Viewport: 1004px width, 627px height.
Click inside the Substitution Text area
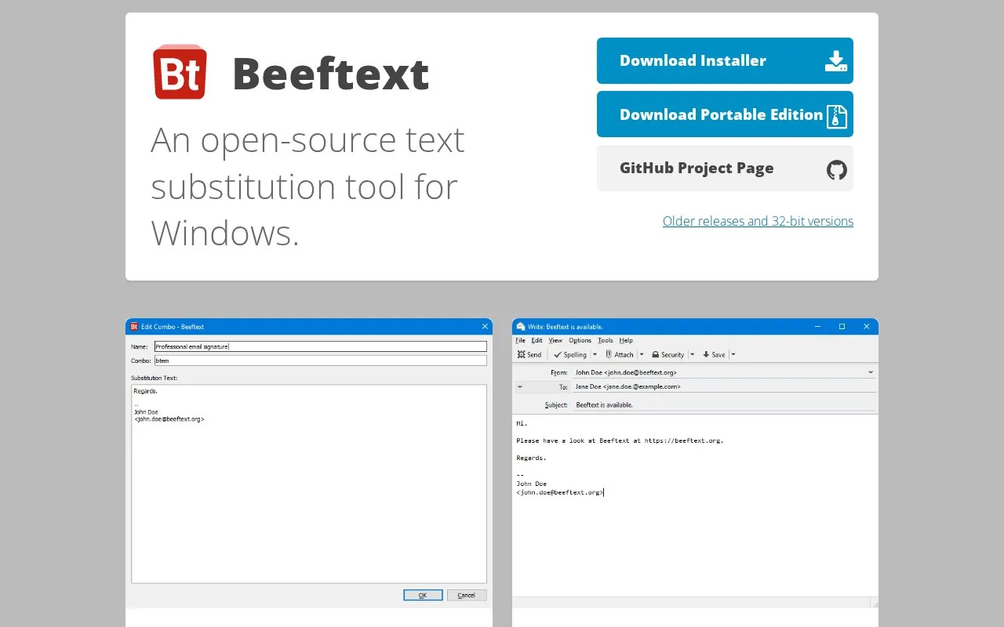pos(309,484)
